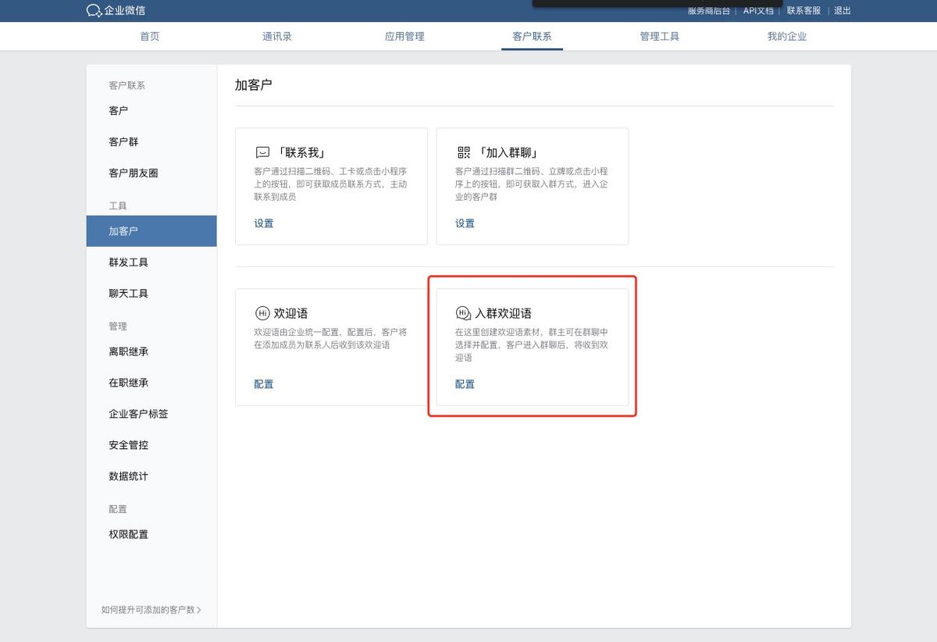Switch to the 通讯录 tab
Viewport: 937px width, 642px height.
pyautogui.click(x=277, y=36)
